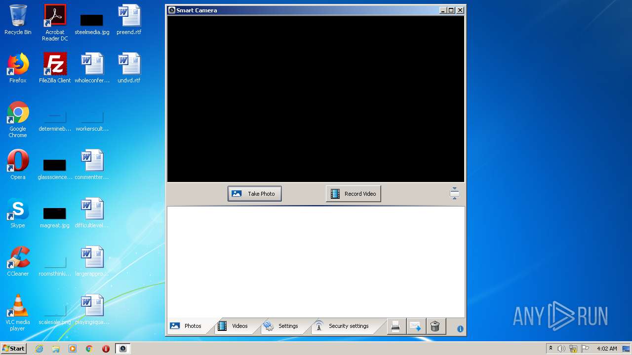Launch Google Chrome desktop shortcut
The image size is (632, 355).
pos(18,120)
